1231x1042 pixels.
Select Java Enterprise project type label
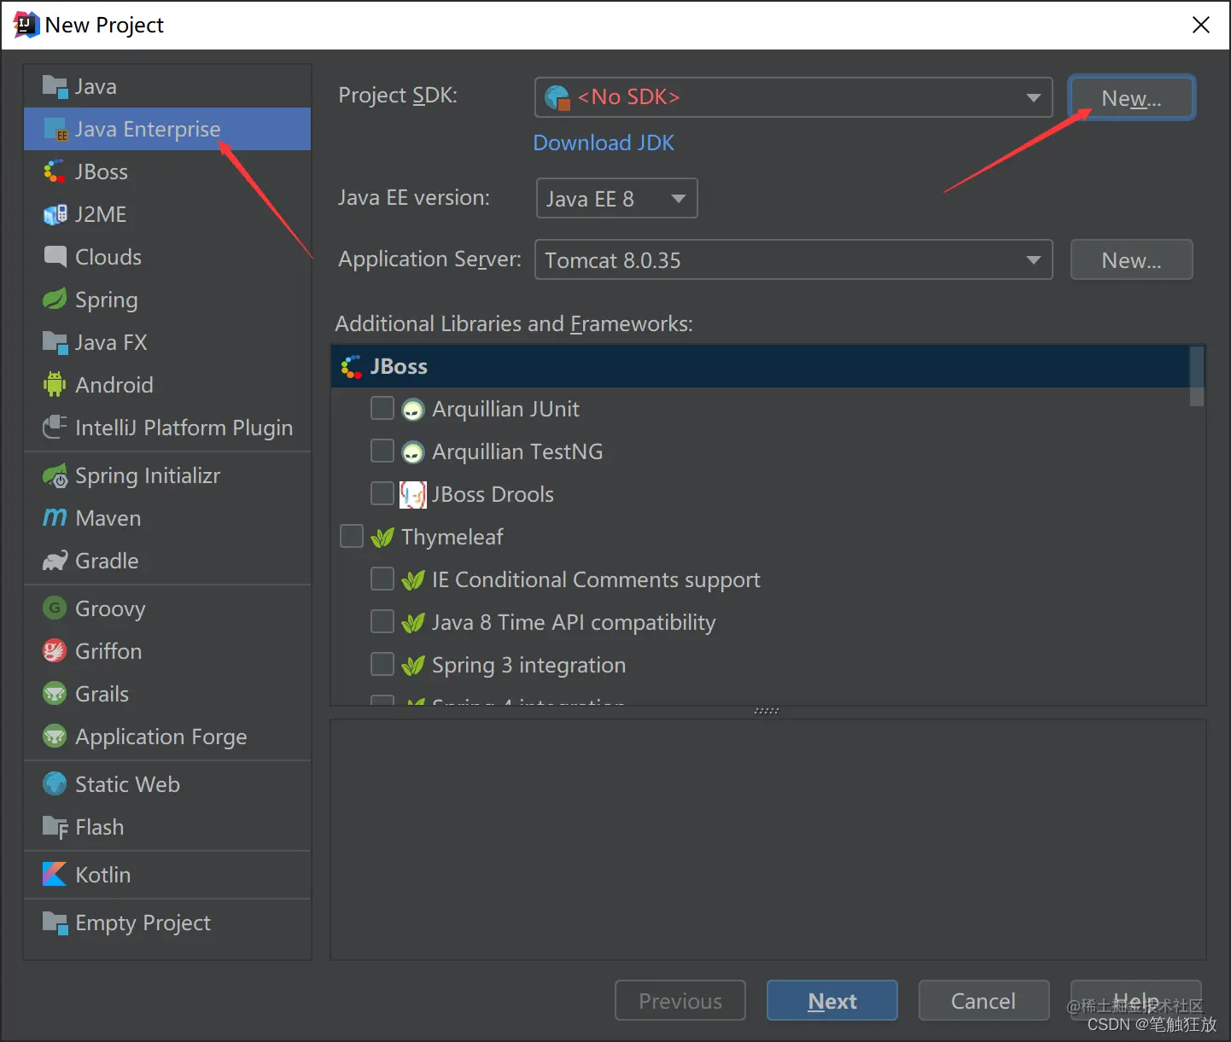pos(148,129)
